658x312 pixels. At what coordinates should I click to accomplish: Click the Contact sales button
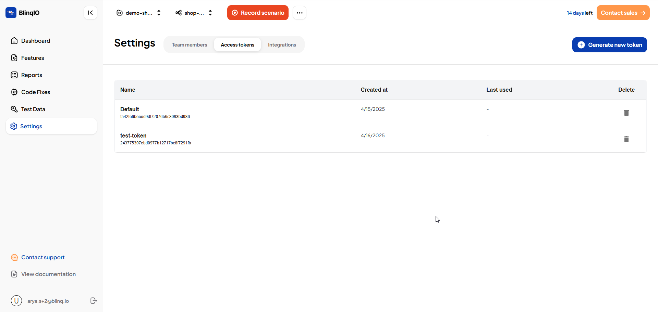pos(623,13)
